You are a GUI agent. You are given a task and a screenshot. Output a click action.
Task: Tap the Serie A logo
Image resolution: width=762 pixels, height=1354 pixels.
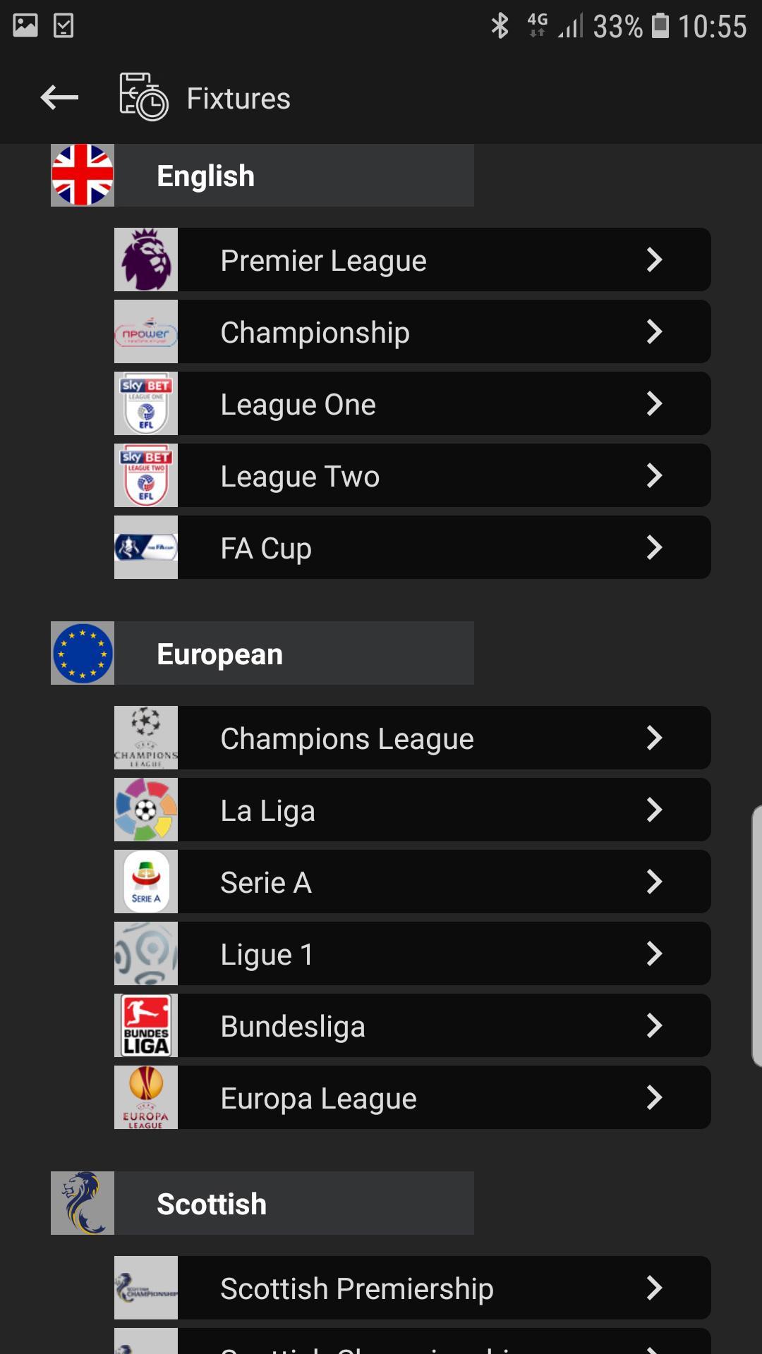(146, 882)
